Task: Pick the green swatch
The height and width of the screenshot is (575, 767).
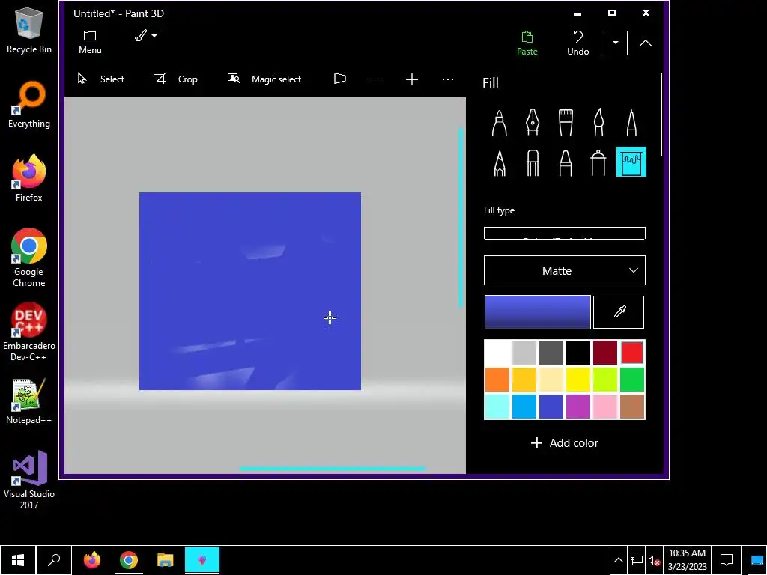Action: click(x=632, y=380)
